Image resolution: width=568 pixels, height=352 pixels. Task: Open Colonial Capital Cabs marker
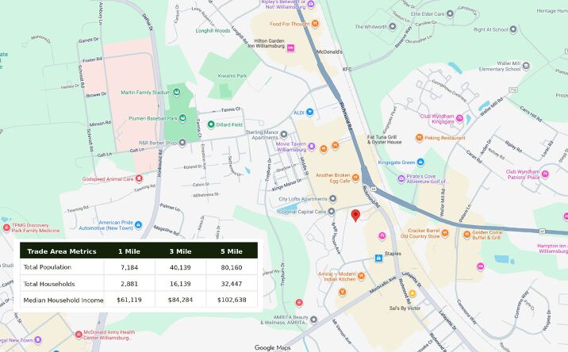(331, 212)
